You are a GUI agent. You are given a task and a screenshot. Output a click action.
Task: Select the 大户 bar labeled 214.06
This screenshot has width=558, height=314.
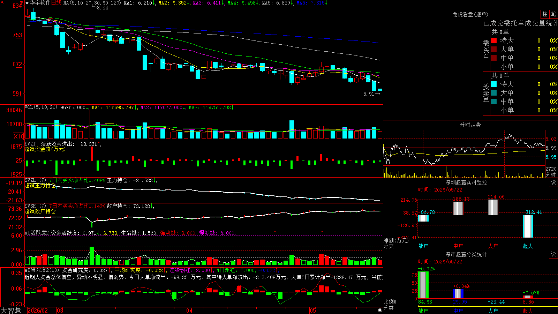[x=493, y=207]
